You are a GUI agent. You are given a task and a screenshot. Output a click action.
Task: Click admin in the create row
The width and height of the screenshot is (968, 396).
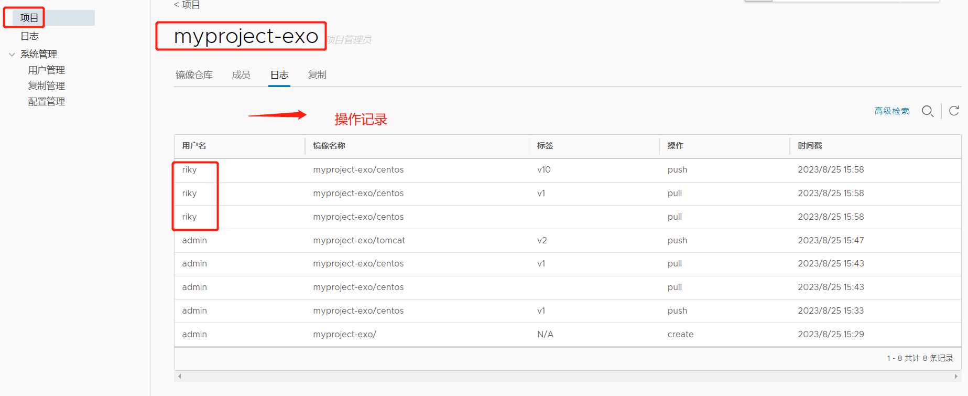point(194,335)
